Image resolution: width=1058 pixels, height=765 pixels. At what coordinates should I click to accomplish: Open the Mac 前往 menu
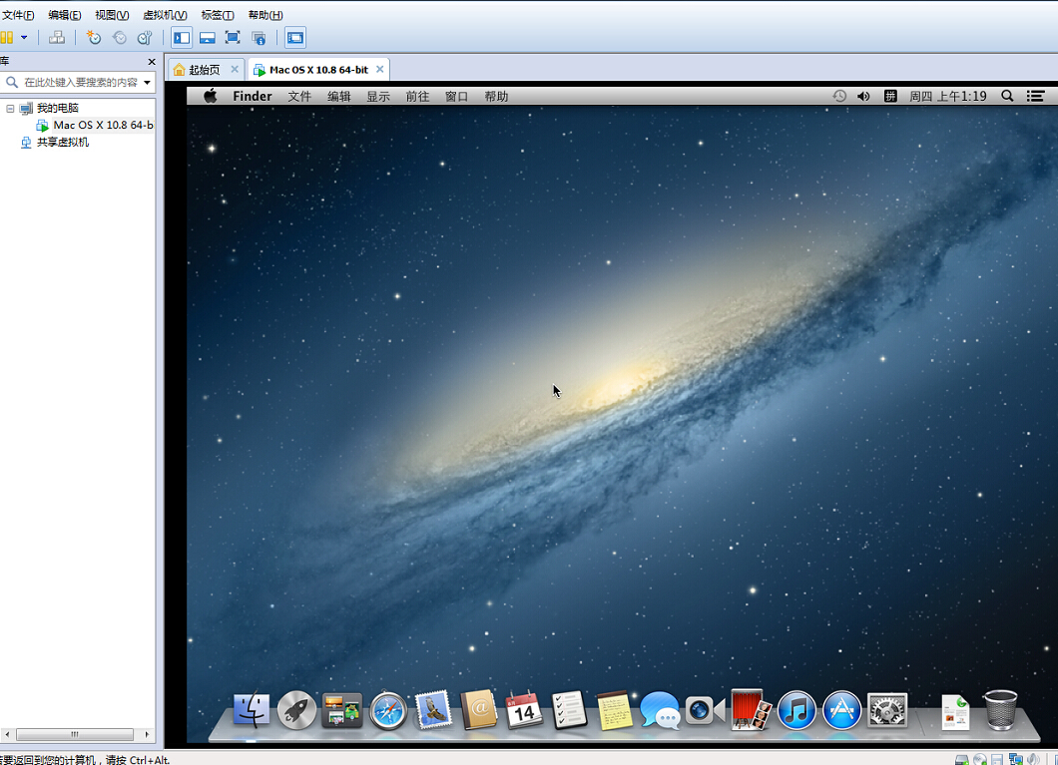click(x=417, y=97)
